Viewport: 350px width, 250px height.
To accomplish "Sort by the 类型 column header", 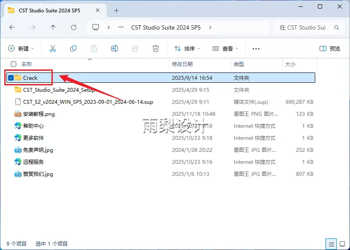I will click(x=238, y=64).
